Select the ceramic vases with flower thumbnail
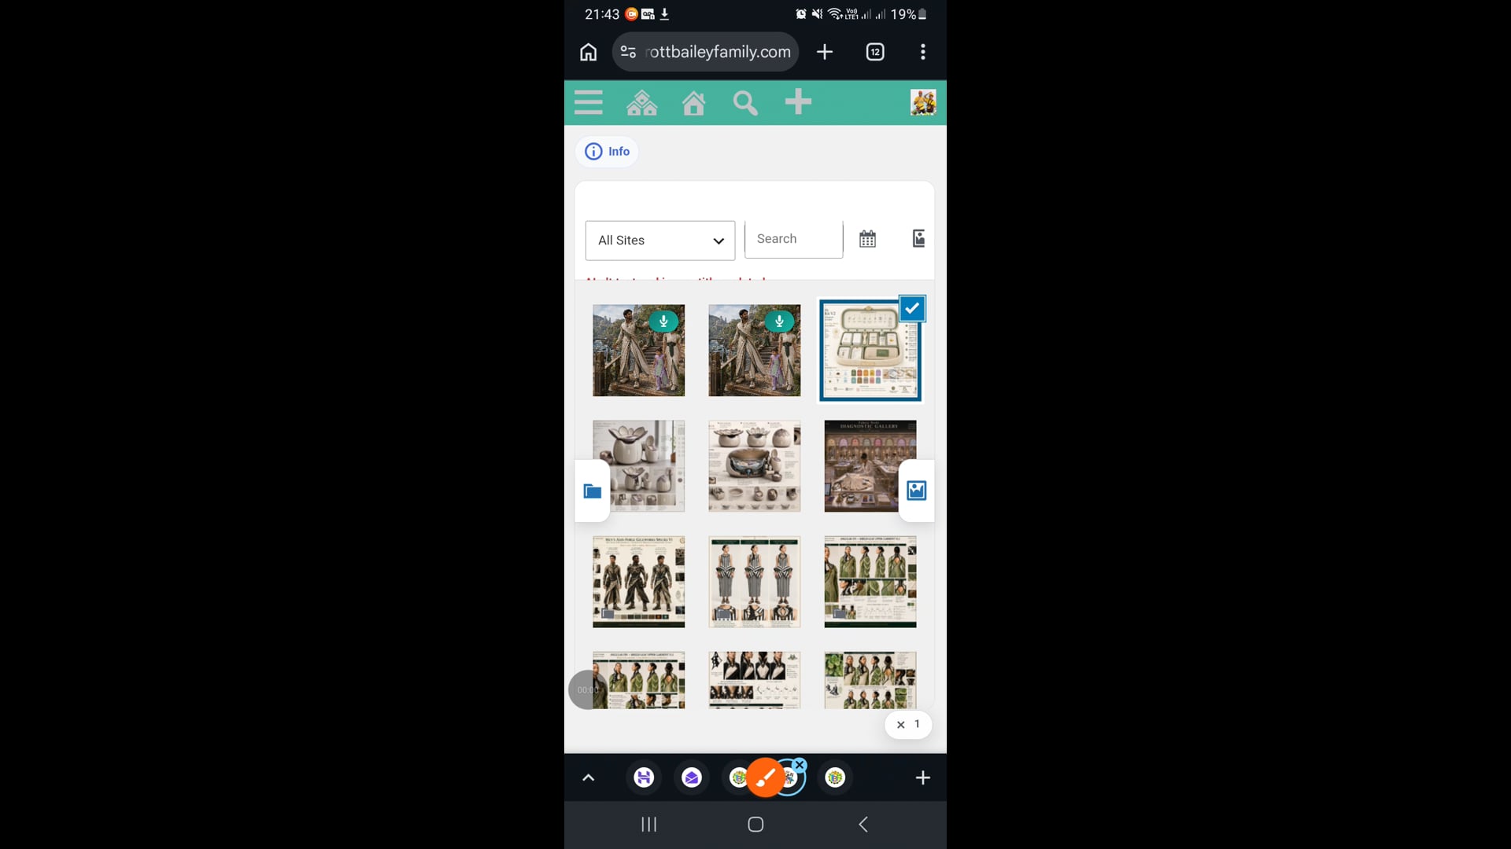This screenshot has height=849, width=1511. pyautogui.click(x=638, y=466)
